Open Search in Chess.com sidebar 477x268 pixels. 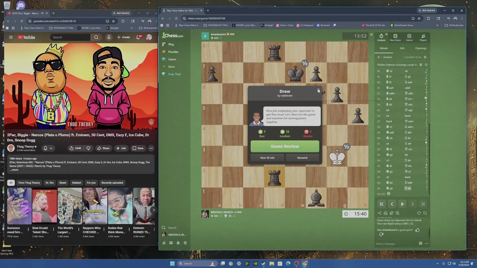point(169,227)
